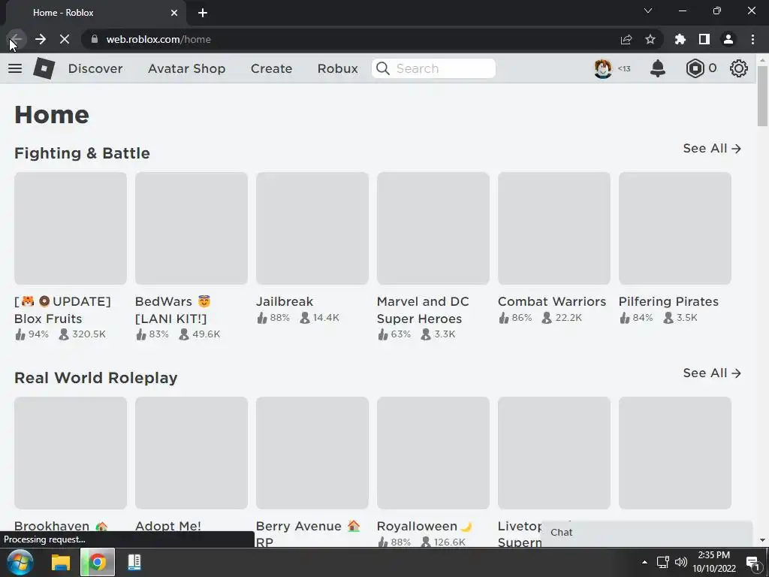
Task: Open Avatar Shop in the navbar
Action: (187, 68)
